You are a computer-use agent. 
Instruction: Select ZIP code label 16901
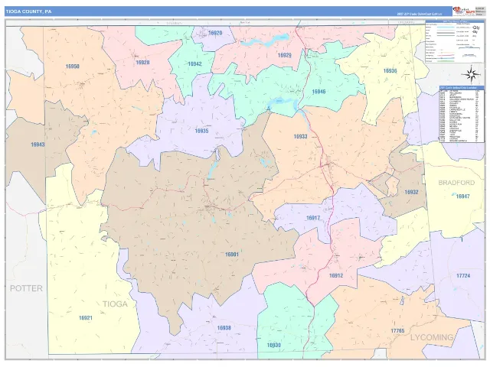[x=232, y=255]
